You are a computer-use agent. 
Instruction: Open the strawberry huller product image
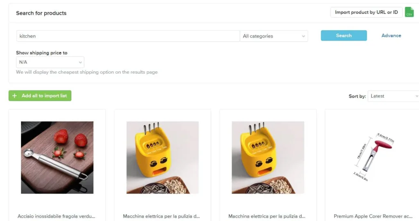click(x=57, y=158)
